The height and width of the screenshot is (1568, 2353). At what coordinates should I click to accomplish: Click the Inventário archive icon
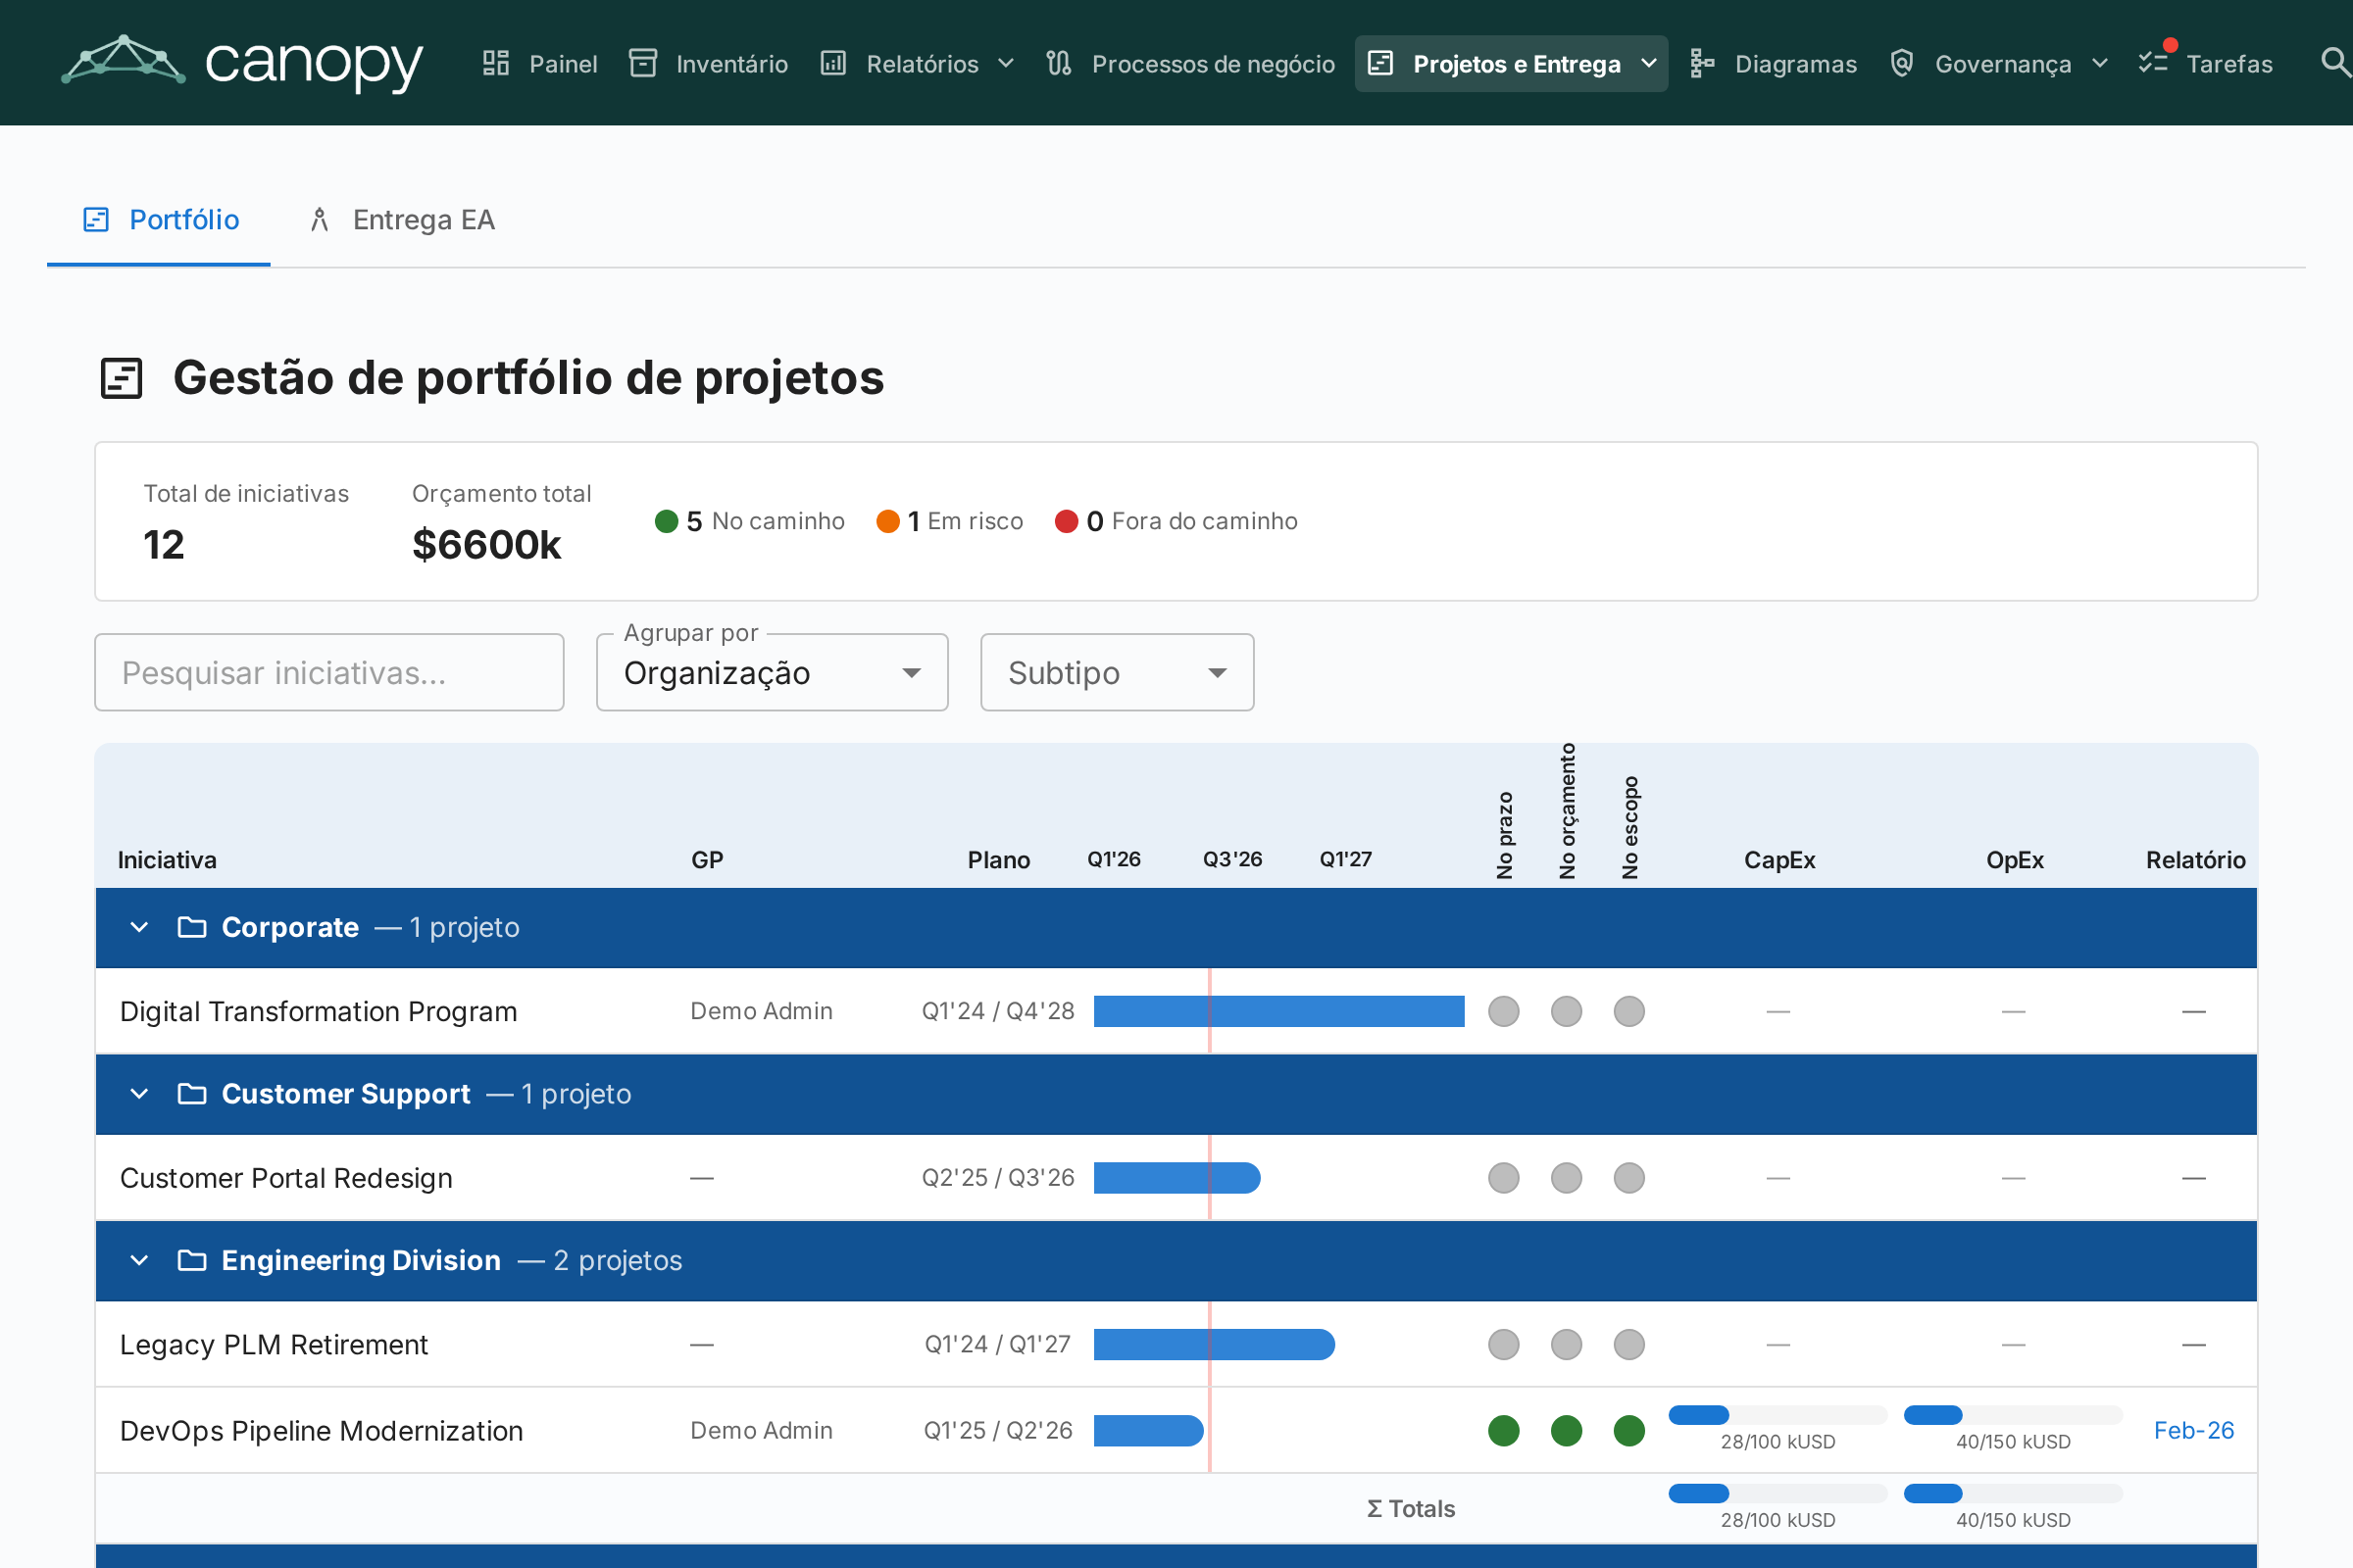[642, 64]
